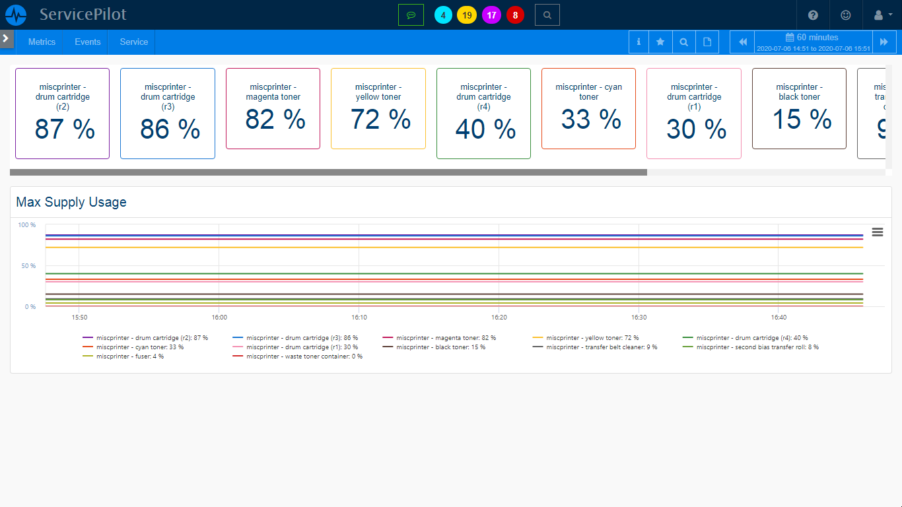
Task: Open the search icon in top bar
Action: click(547, 15)
